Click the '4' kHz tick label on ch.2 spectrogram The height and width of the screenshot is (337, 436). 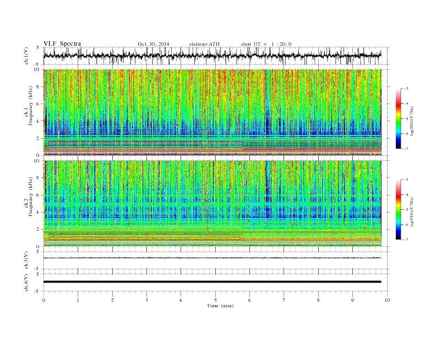coord(39,213)
